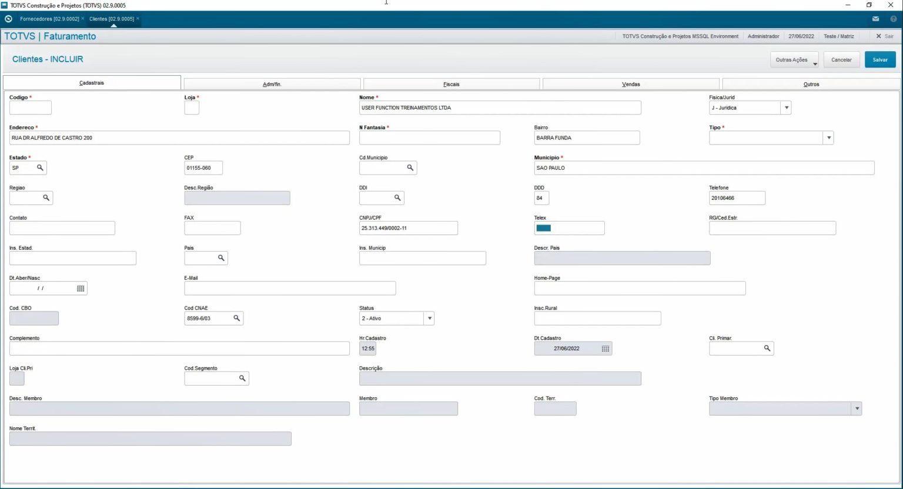The image size is (903, 489).
Task: Click the E-Mail input field
Action: click(290, 289)
